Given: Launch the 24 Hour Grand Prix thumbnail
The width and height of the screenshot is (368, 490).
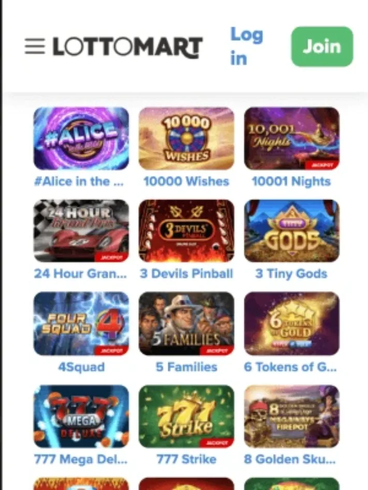Looking at the screenshot, I should click(81, 231).
